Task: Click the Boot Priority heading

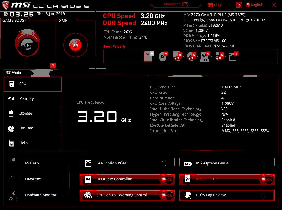Action: tap(114, 46)
